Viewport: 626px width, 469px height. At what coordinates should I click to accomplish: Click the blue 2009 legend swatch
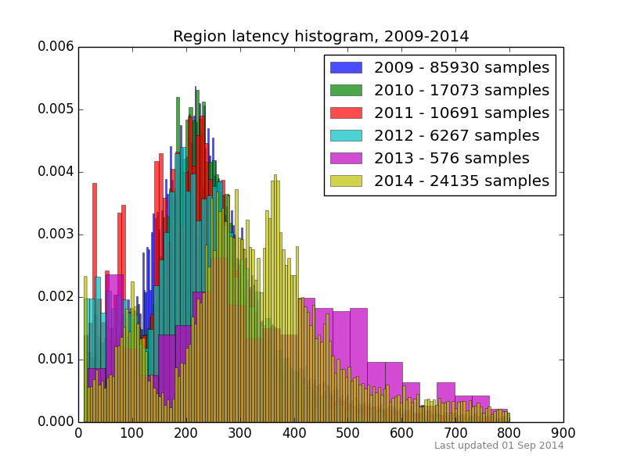coord(346,67)
